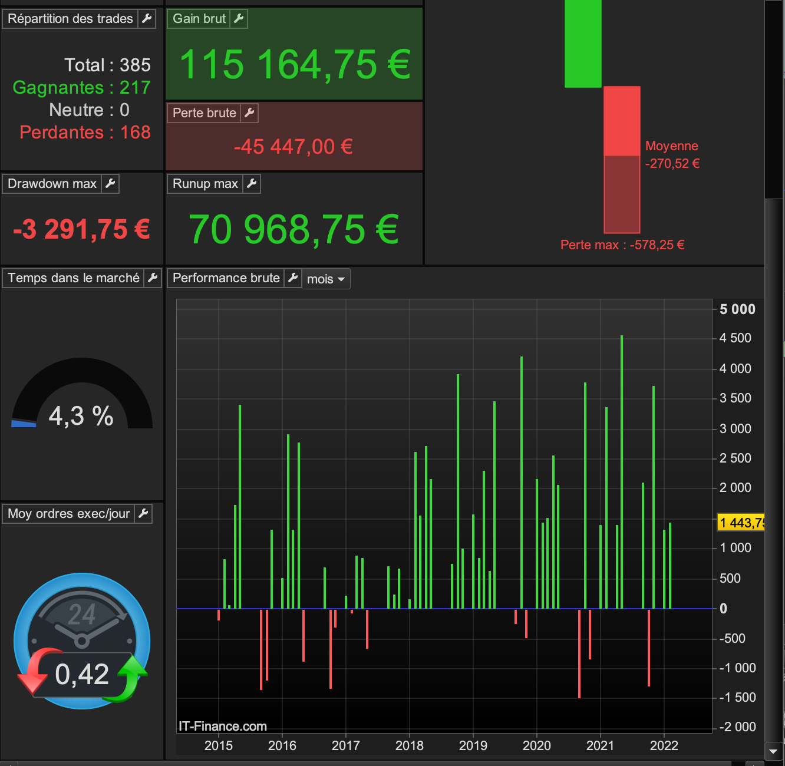Click the Total : 385 trades line
This screenshot has height=766, width=785.
coord(107,65)
